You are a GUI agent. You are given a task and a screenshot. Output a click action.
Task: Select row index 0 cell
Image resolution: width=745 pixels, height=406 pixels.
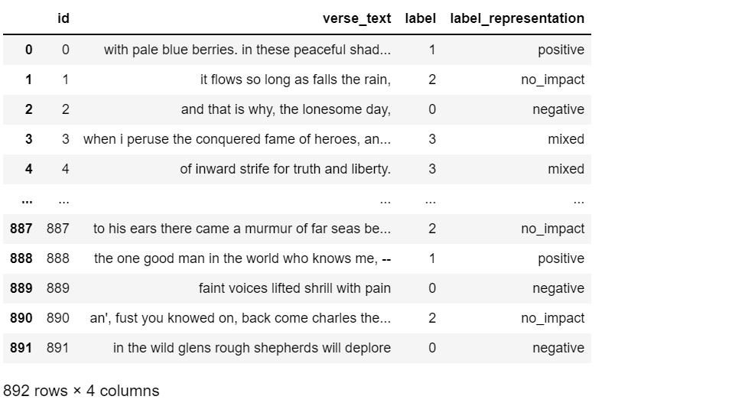point(28,50)
